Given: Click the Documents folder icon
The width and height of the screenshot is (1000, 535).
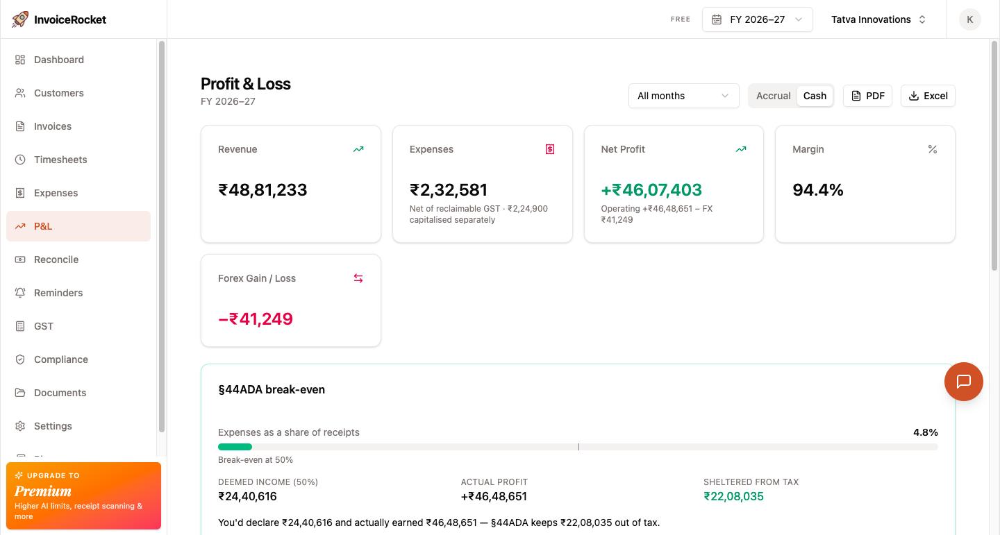Looking at the screenshot, I should [x=20, y=393].
